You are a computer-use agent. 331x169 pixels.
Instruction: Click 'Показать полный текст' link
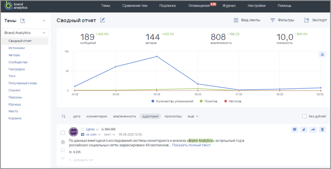point(191,145)
